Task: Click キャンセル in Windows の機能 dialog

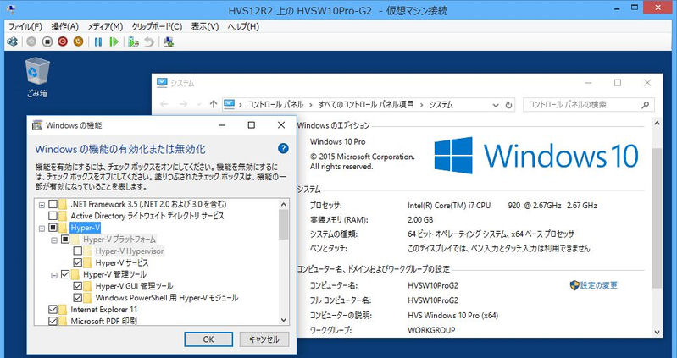Action: click(264, 339)
